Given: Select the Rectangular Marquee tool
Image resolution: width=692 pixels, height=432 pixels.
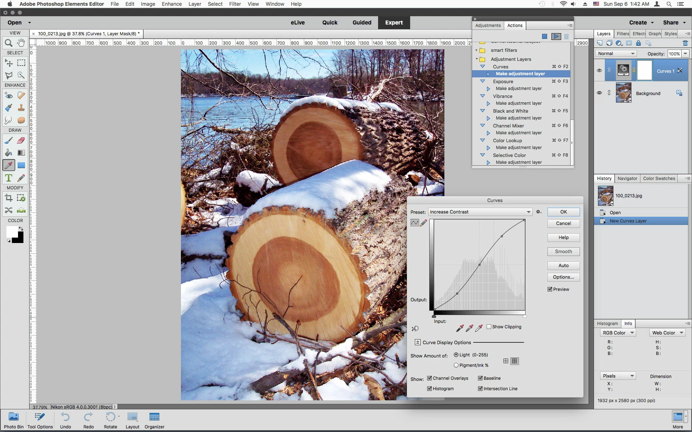Looking at the screenshot, I should pos(21,63).
